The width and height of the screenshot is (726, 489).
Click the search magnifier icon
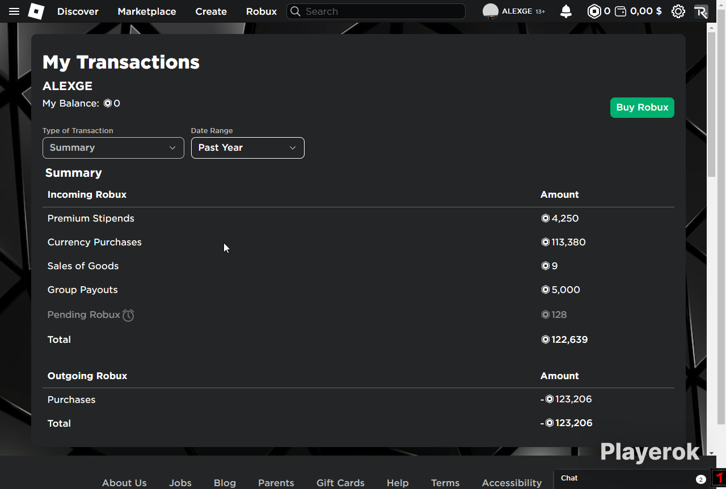296,11
